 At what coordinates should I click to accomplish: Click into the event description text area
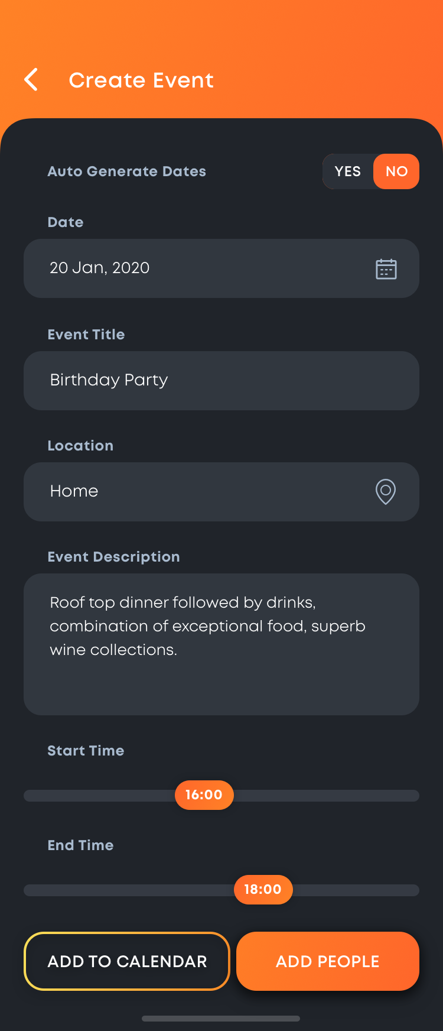221,644
